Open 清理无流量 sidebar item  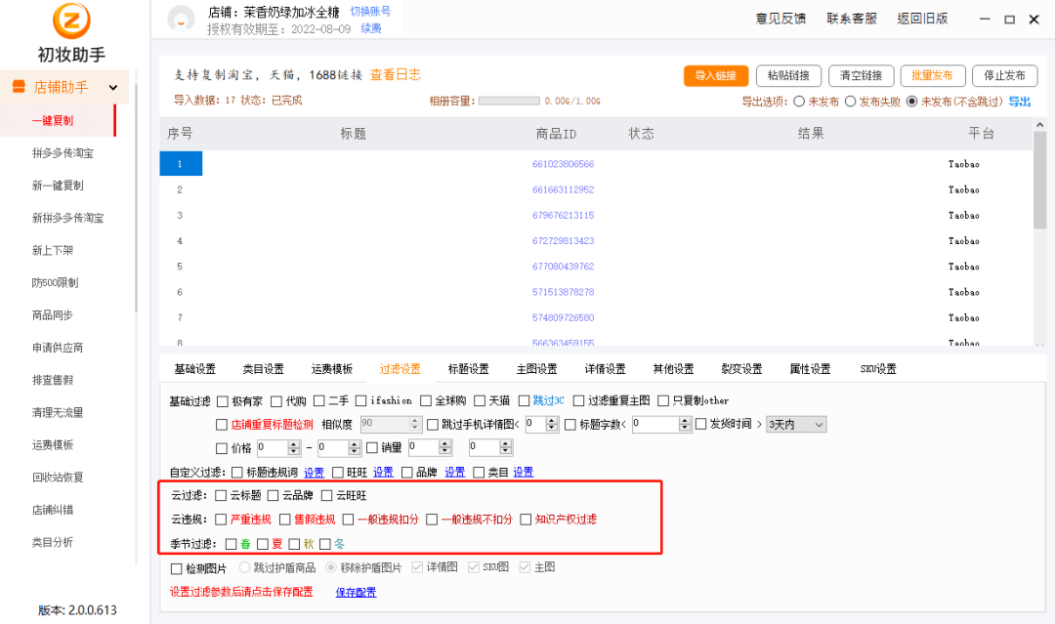(58, 412)
